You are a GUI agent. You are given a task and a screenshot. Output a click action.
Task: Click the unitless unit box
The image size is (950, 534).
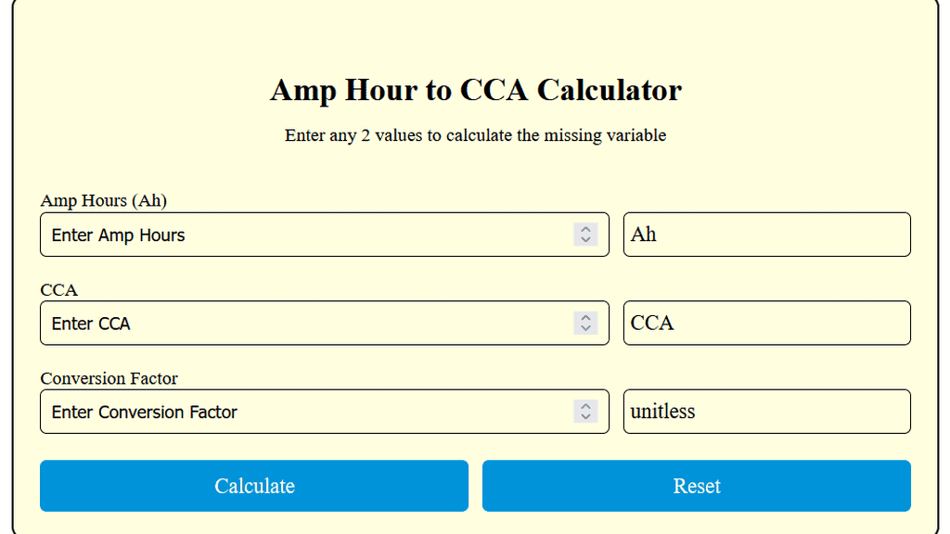[767, 412]
